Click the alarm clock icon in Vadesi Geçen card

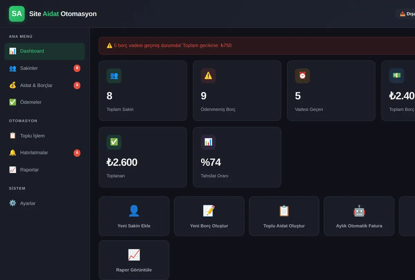point(303,76)
